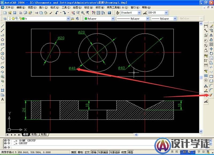Viewport: 214px width, 155px height.
Task: Toggle 捕捉 snap mode in status bar
Action: tap(74, 152)
